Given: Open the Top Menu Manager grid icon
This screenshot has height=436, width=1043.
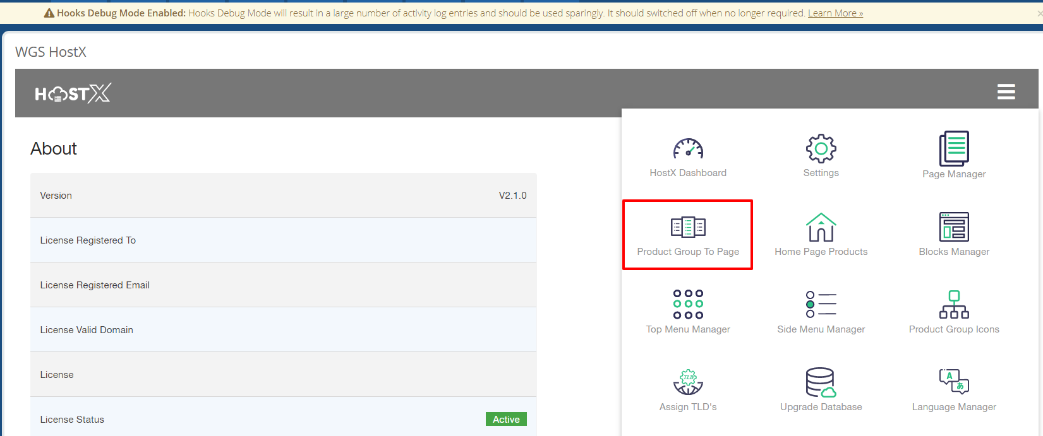Looking at the screenshot, I should (688, 304).
